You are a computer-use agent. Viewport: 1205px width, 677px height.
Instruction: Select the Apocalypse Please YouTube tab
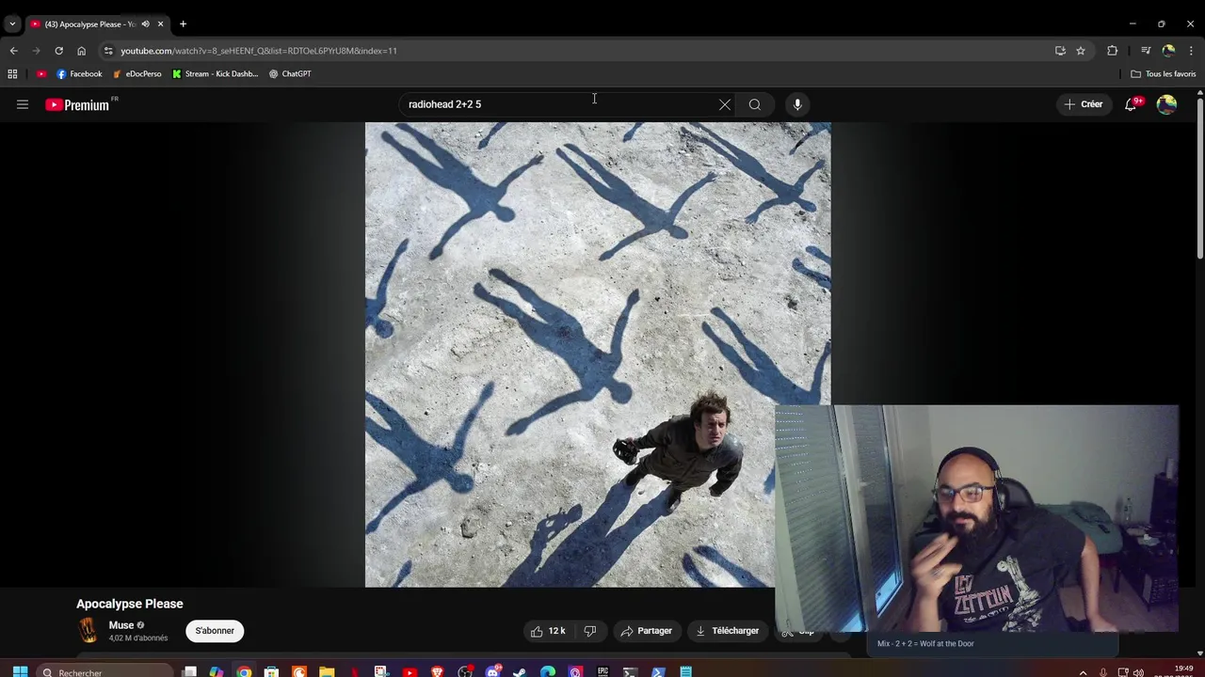97,24
